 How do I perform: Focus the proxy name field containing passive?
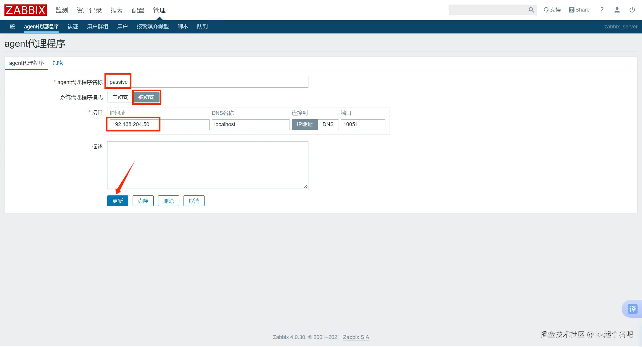click(x=207, y=82)
